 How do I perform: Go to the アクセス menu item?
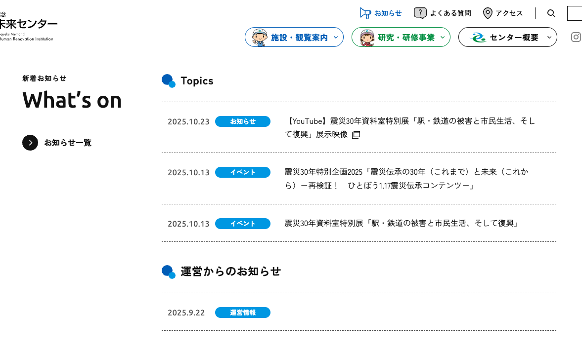tap(509, 13)
